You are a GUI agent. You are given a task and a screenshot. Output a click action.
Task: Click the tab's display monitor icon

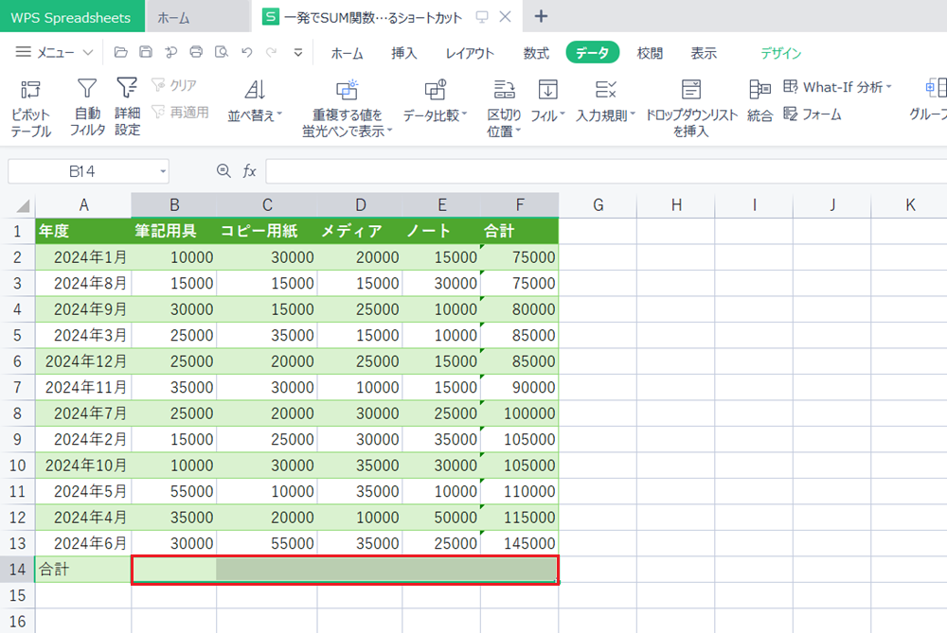click(x=481, y=17)
